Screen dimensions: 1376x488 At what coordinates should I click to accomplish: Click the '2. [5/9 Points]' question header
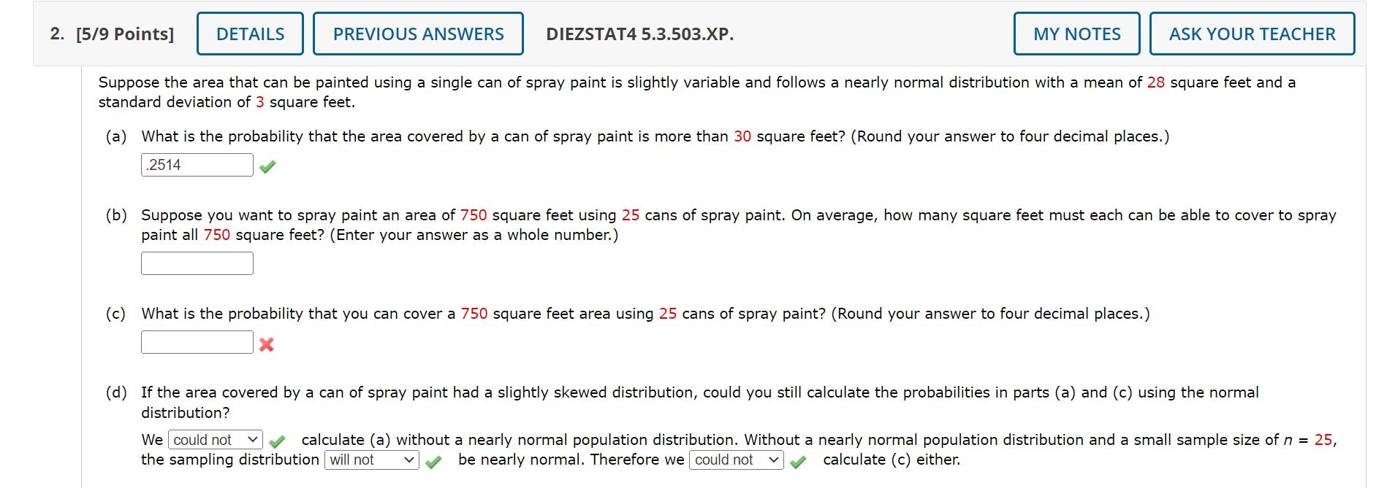tap(113, 34)
